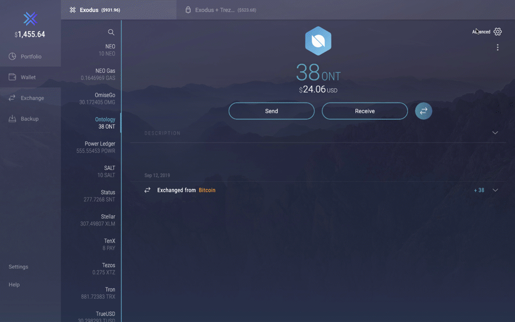Click the Exchanged from transaction row
This screenshot has height=322, width=515.
(318, 190)
